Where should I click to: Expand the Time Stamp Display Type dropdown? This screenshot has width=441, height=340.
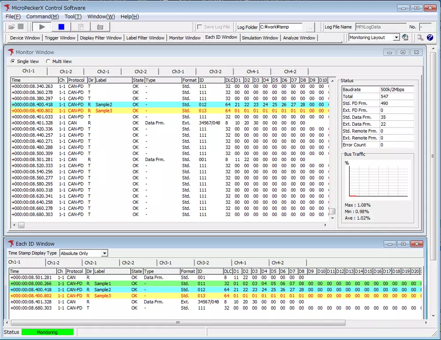click(104, 253)
